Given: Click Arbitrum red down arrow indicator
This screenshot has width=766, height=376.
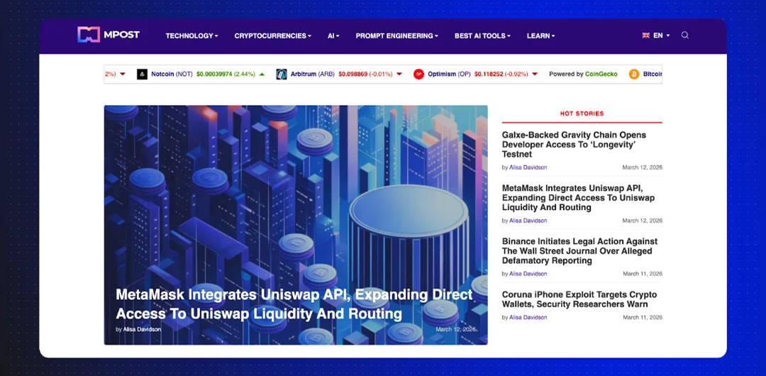Looking at the screenshot, I should coord(399,74).
